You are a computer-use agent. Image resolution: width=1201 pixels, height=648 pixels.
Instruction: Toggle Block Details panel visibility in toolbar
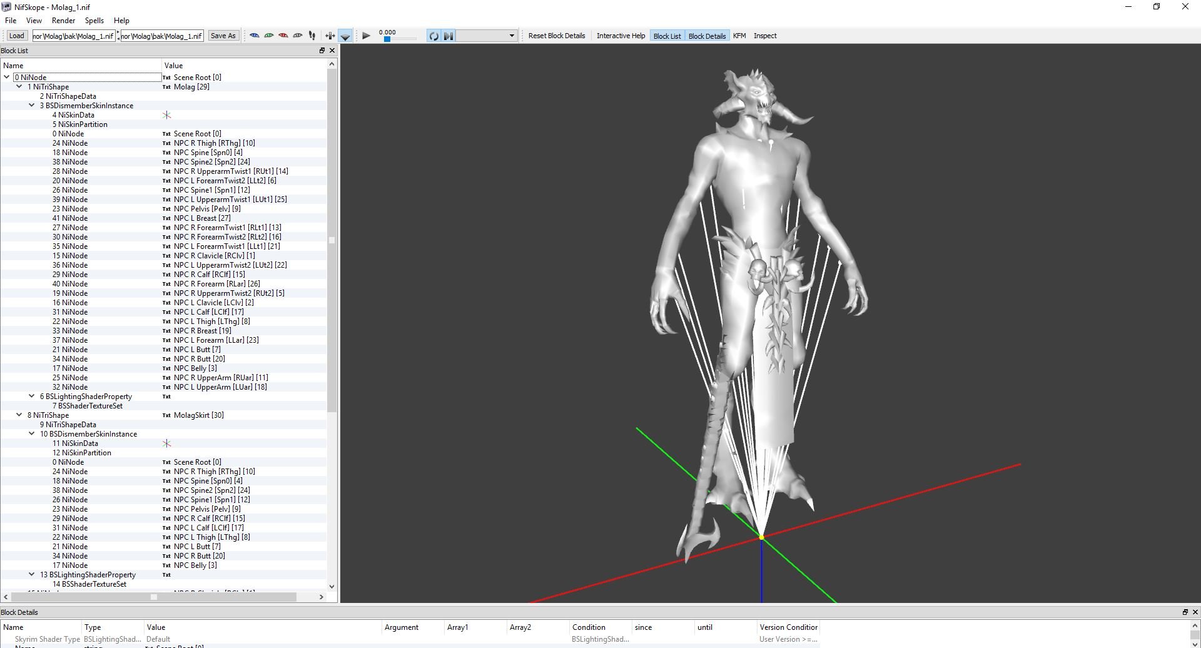[707, 36]
